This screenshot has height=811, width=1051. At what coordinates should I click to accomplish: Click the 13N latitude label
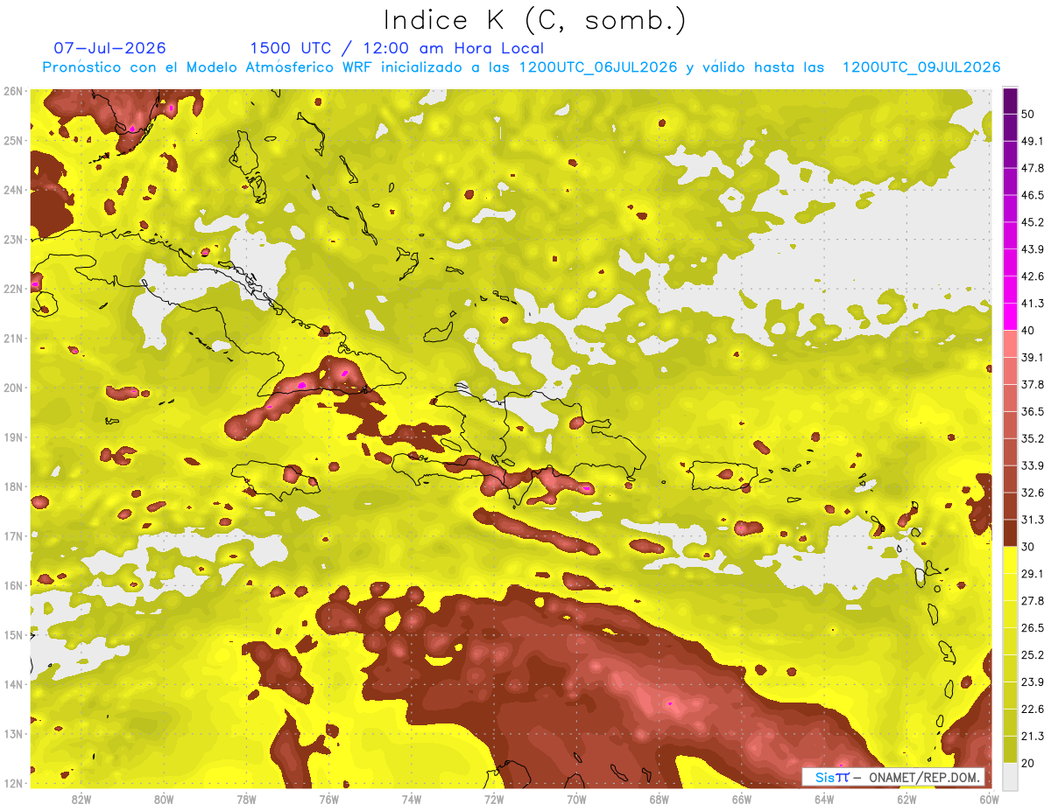13,733
